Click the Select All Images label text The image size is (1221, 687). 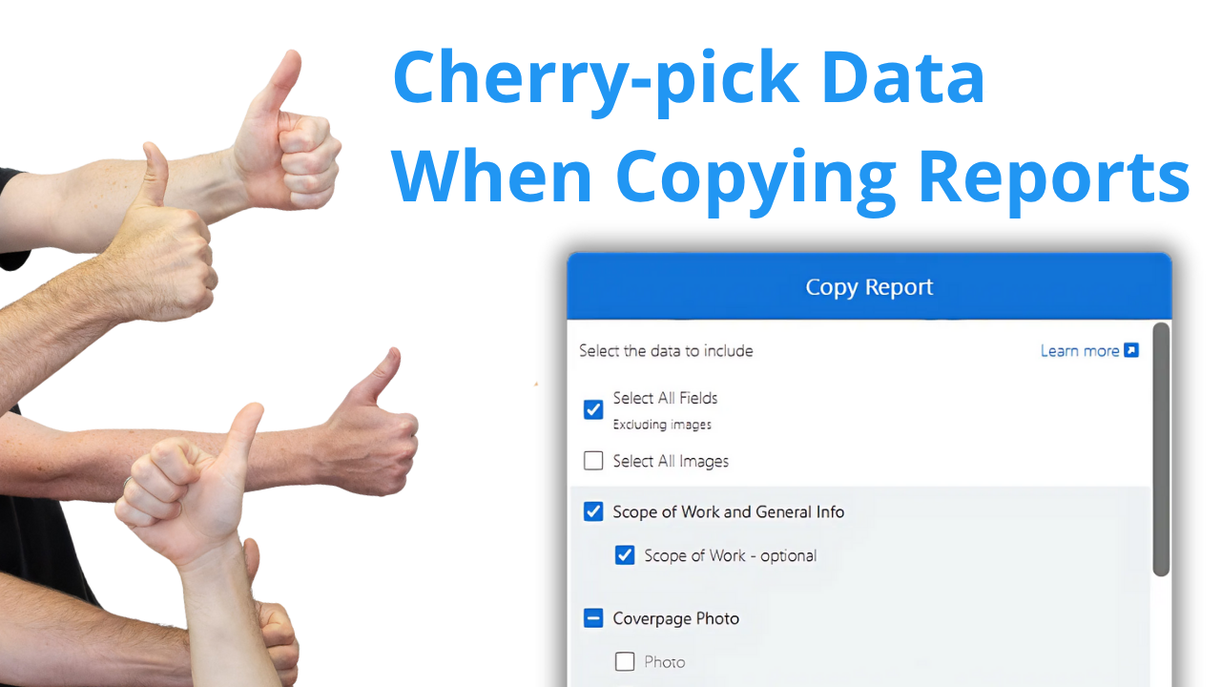tap(671, 461)
